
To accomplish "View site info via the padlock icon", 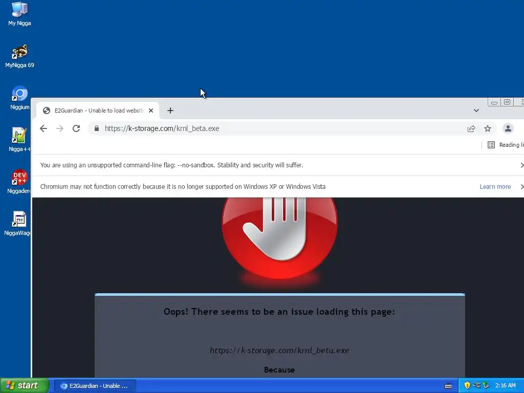I will [x=97, y=128].
